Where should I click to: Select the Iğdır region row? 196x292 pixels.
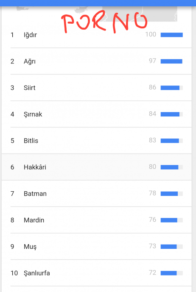[96, 35]
